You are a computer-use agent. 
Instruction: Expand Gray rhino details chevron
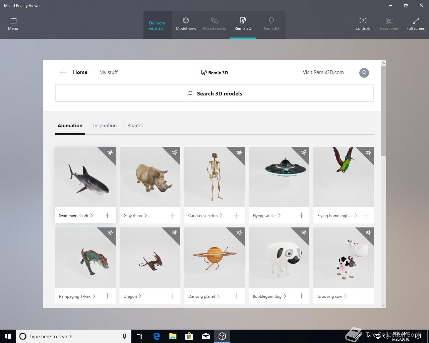[145, 215]
